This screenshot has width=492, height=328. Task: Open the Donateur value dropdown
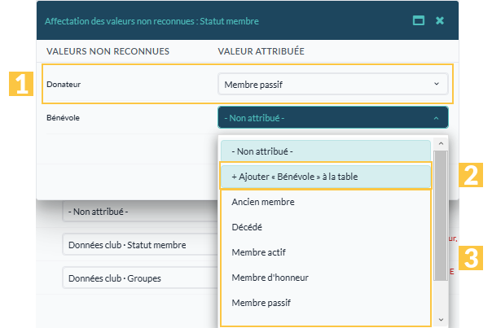pos(333,84)
